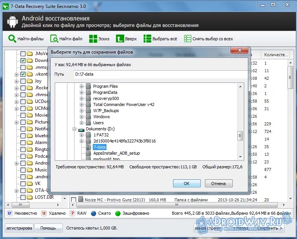Tick the Music folder checkbox
297x239 pixels.
(x=23, y=170)
